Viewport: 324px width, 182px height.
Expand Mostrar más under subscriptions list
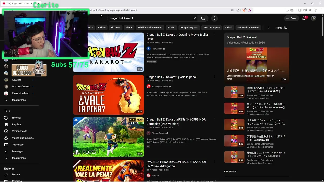(x=19, y=100)
